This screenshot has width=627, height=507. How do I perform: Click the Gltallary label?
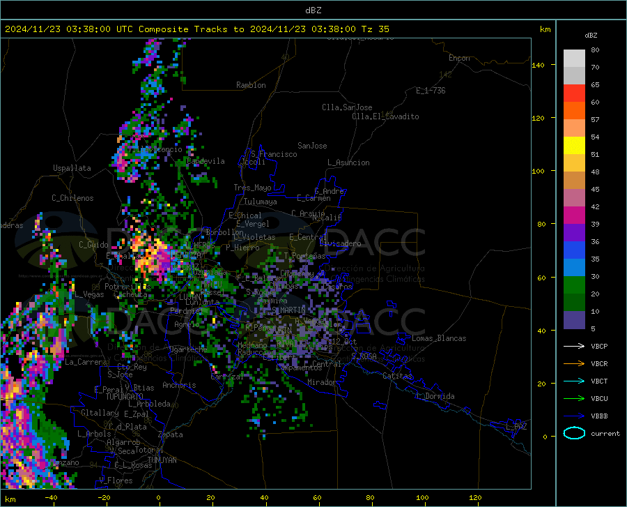click(x=100, y=413)
